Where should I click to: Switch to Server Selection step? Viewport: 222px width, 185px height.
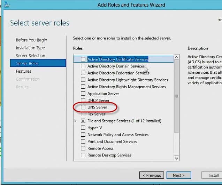click(x=30, y=56)
